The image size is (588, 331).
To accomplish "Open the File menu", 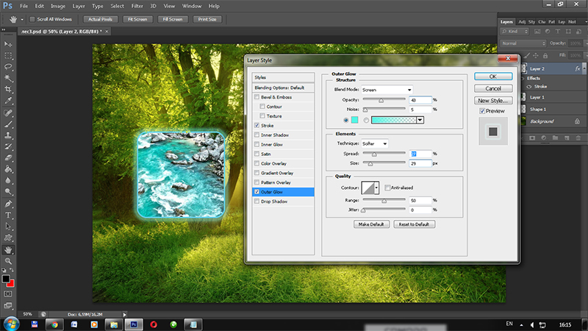I will pyautogui.click(x=24, y=6).
